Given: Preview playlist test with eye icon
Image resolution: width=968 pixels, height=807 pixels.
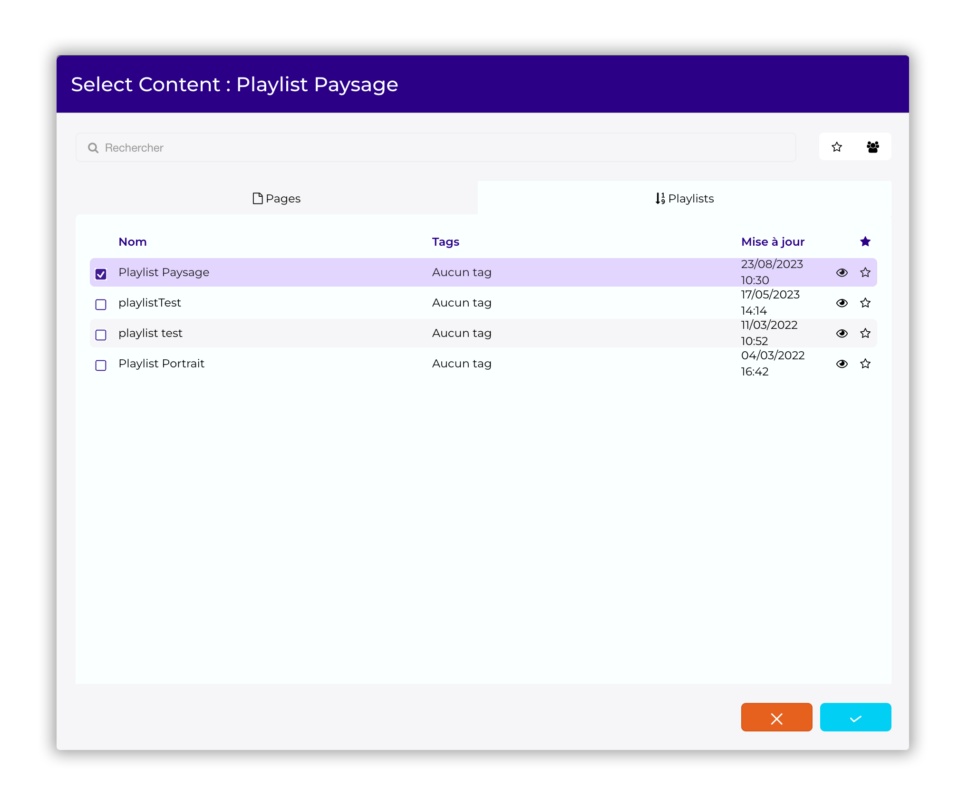Looking at the screenshot, I should [x=842, y=333].
